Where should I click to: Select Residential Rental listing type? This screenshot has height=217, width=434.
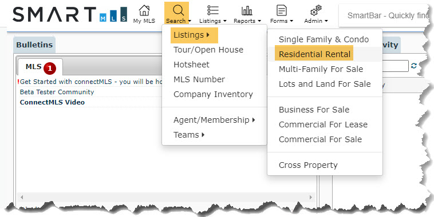[314, 54]
